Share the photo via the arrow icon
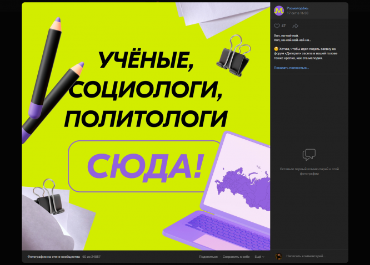The height and width of the screenshot is (265, 370). [295, 26]
